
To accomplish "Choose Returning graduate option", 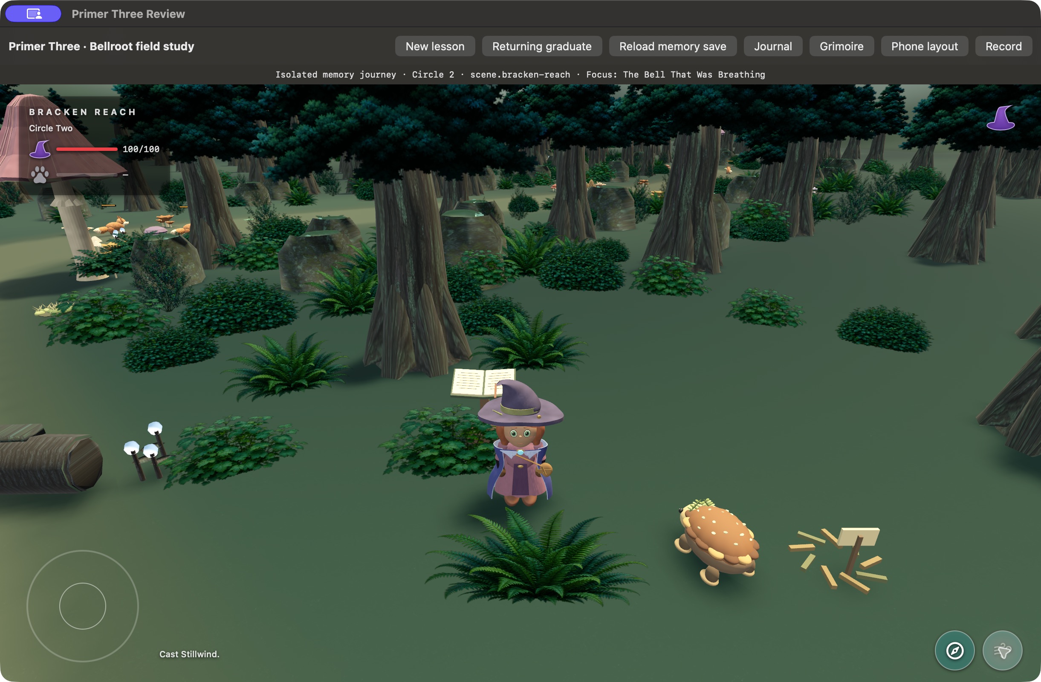I will [x=541, y=46].
